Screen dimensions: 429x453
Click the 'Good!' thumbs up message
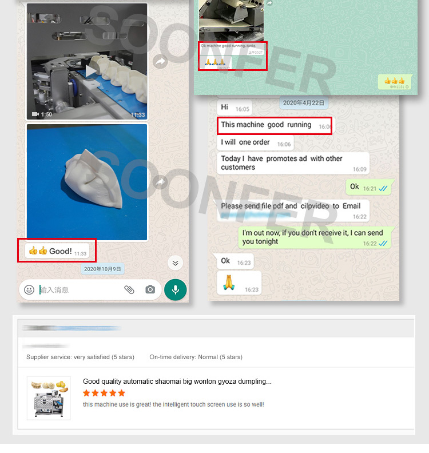click(57, 251)
